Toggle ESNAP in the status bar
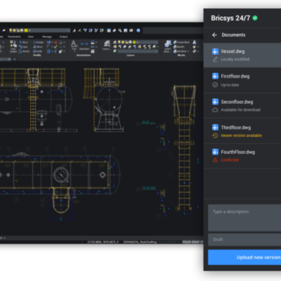The height and width of the screenshot is (281, 281). click(x=195, y=242)
